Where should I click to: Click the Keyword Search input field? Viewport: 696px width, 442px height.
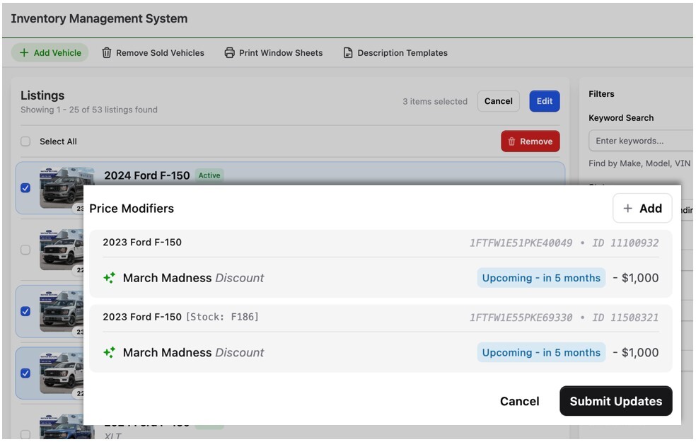tap(640, 141)
